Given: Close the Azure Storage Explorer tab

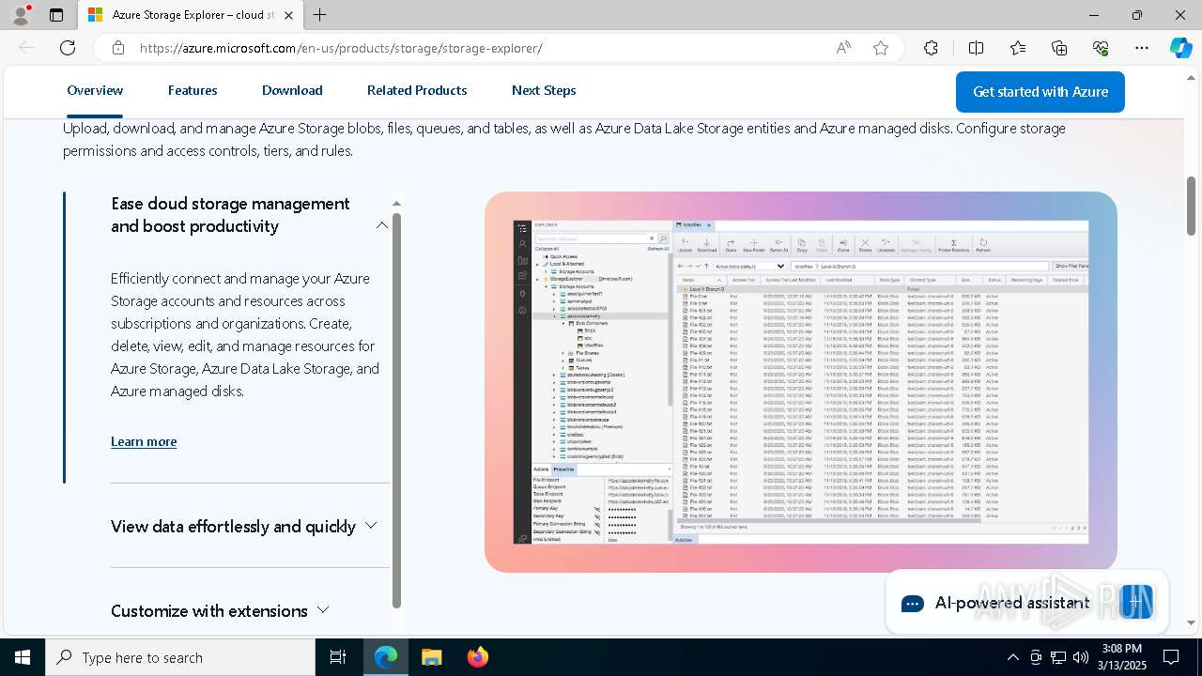Looking at the screenshot, I should click(288, 15).
